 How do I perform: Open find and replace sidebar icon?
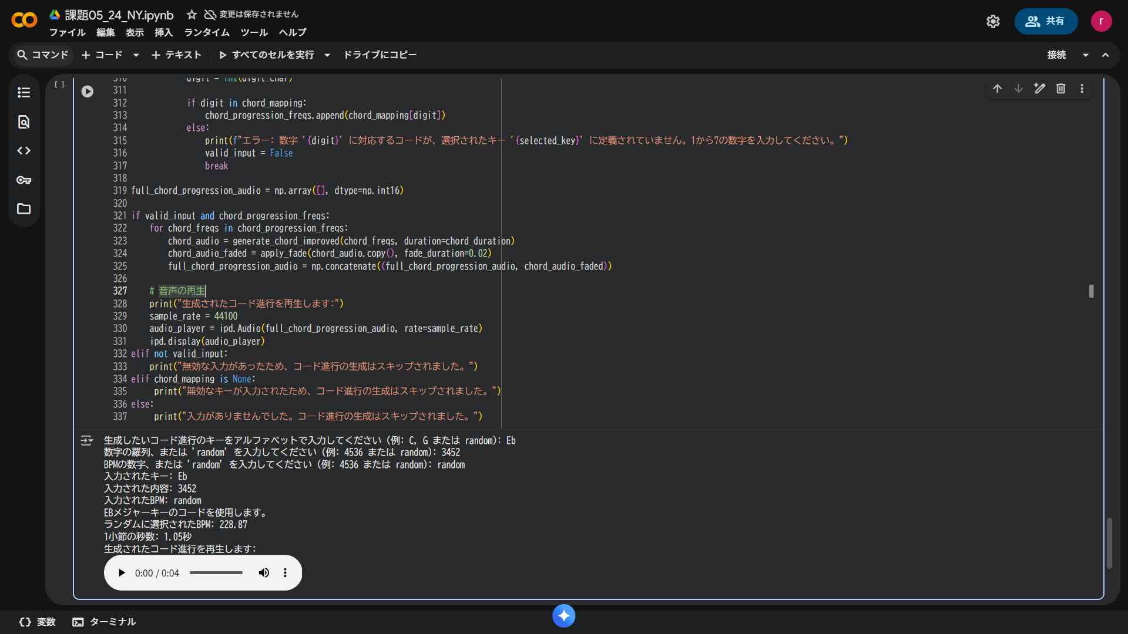(24, 122)
